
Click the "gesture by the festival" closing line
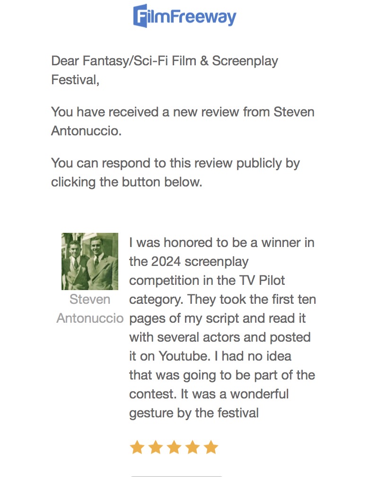(x=194, y=413)
